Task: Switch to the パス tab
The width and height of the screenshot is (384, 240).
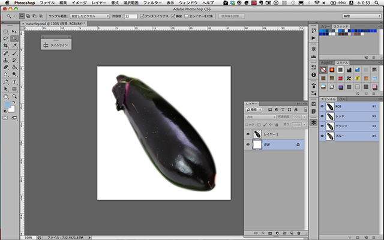Action: click(x=343, y=98)
